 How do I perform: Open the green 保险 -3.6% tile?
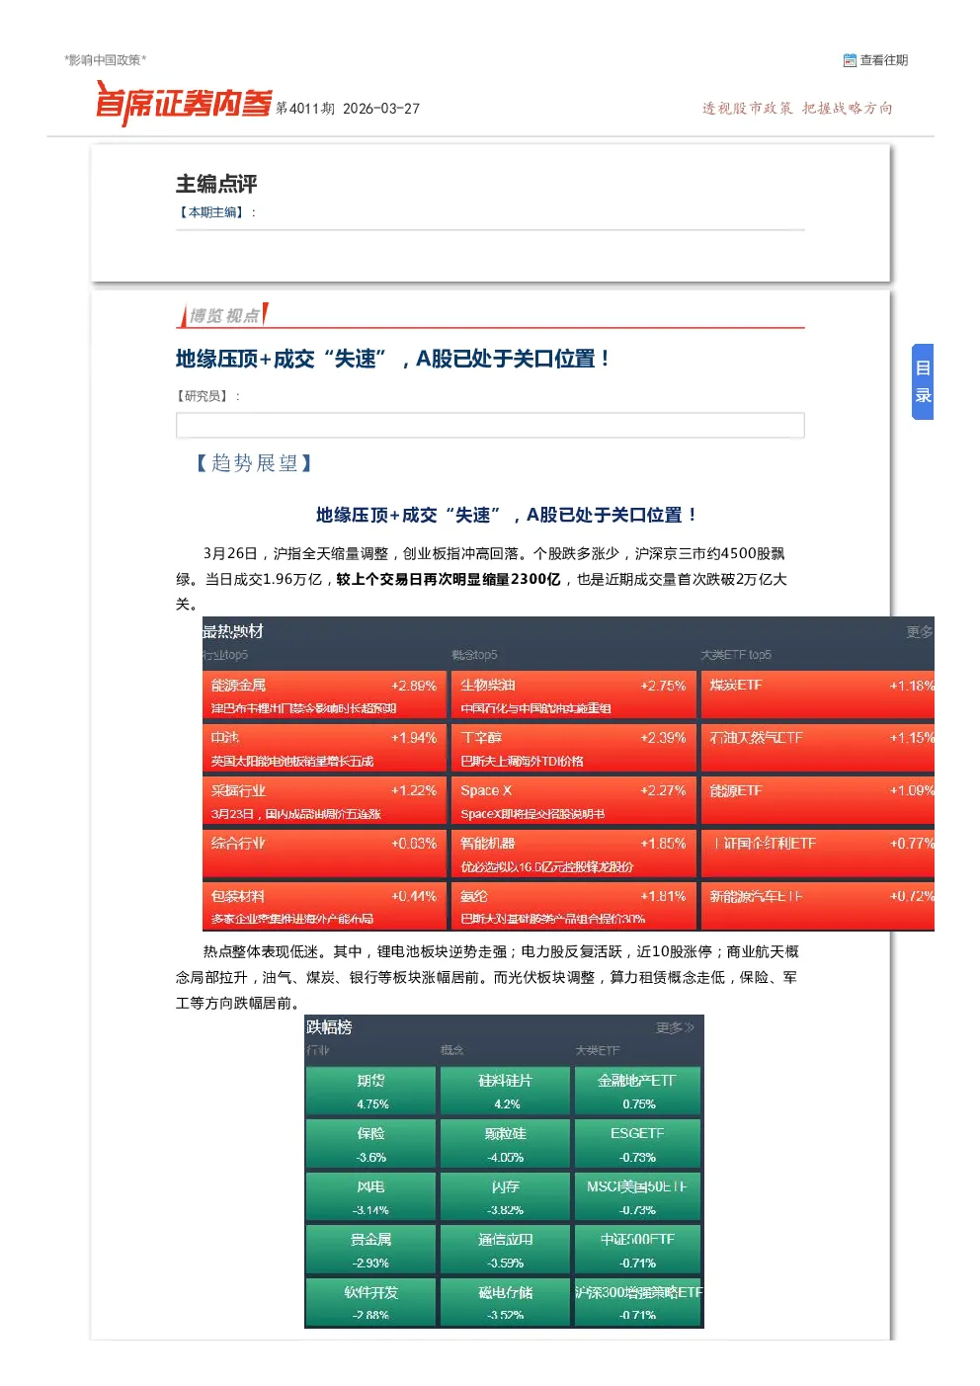point(371,1144)
